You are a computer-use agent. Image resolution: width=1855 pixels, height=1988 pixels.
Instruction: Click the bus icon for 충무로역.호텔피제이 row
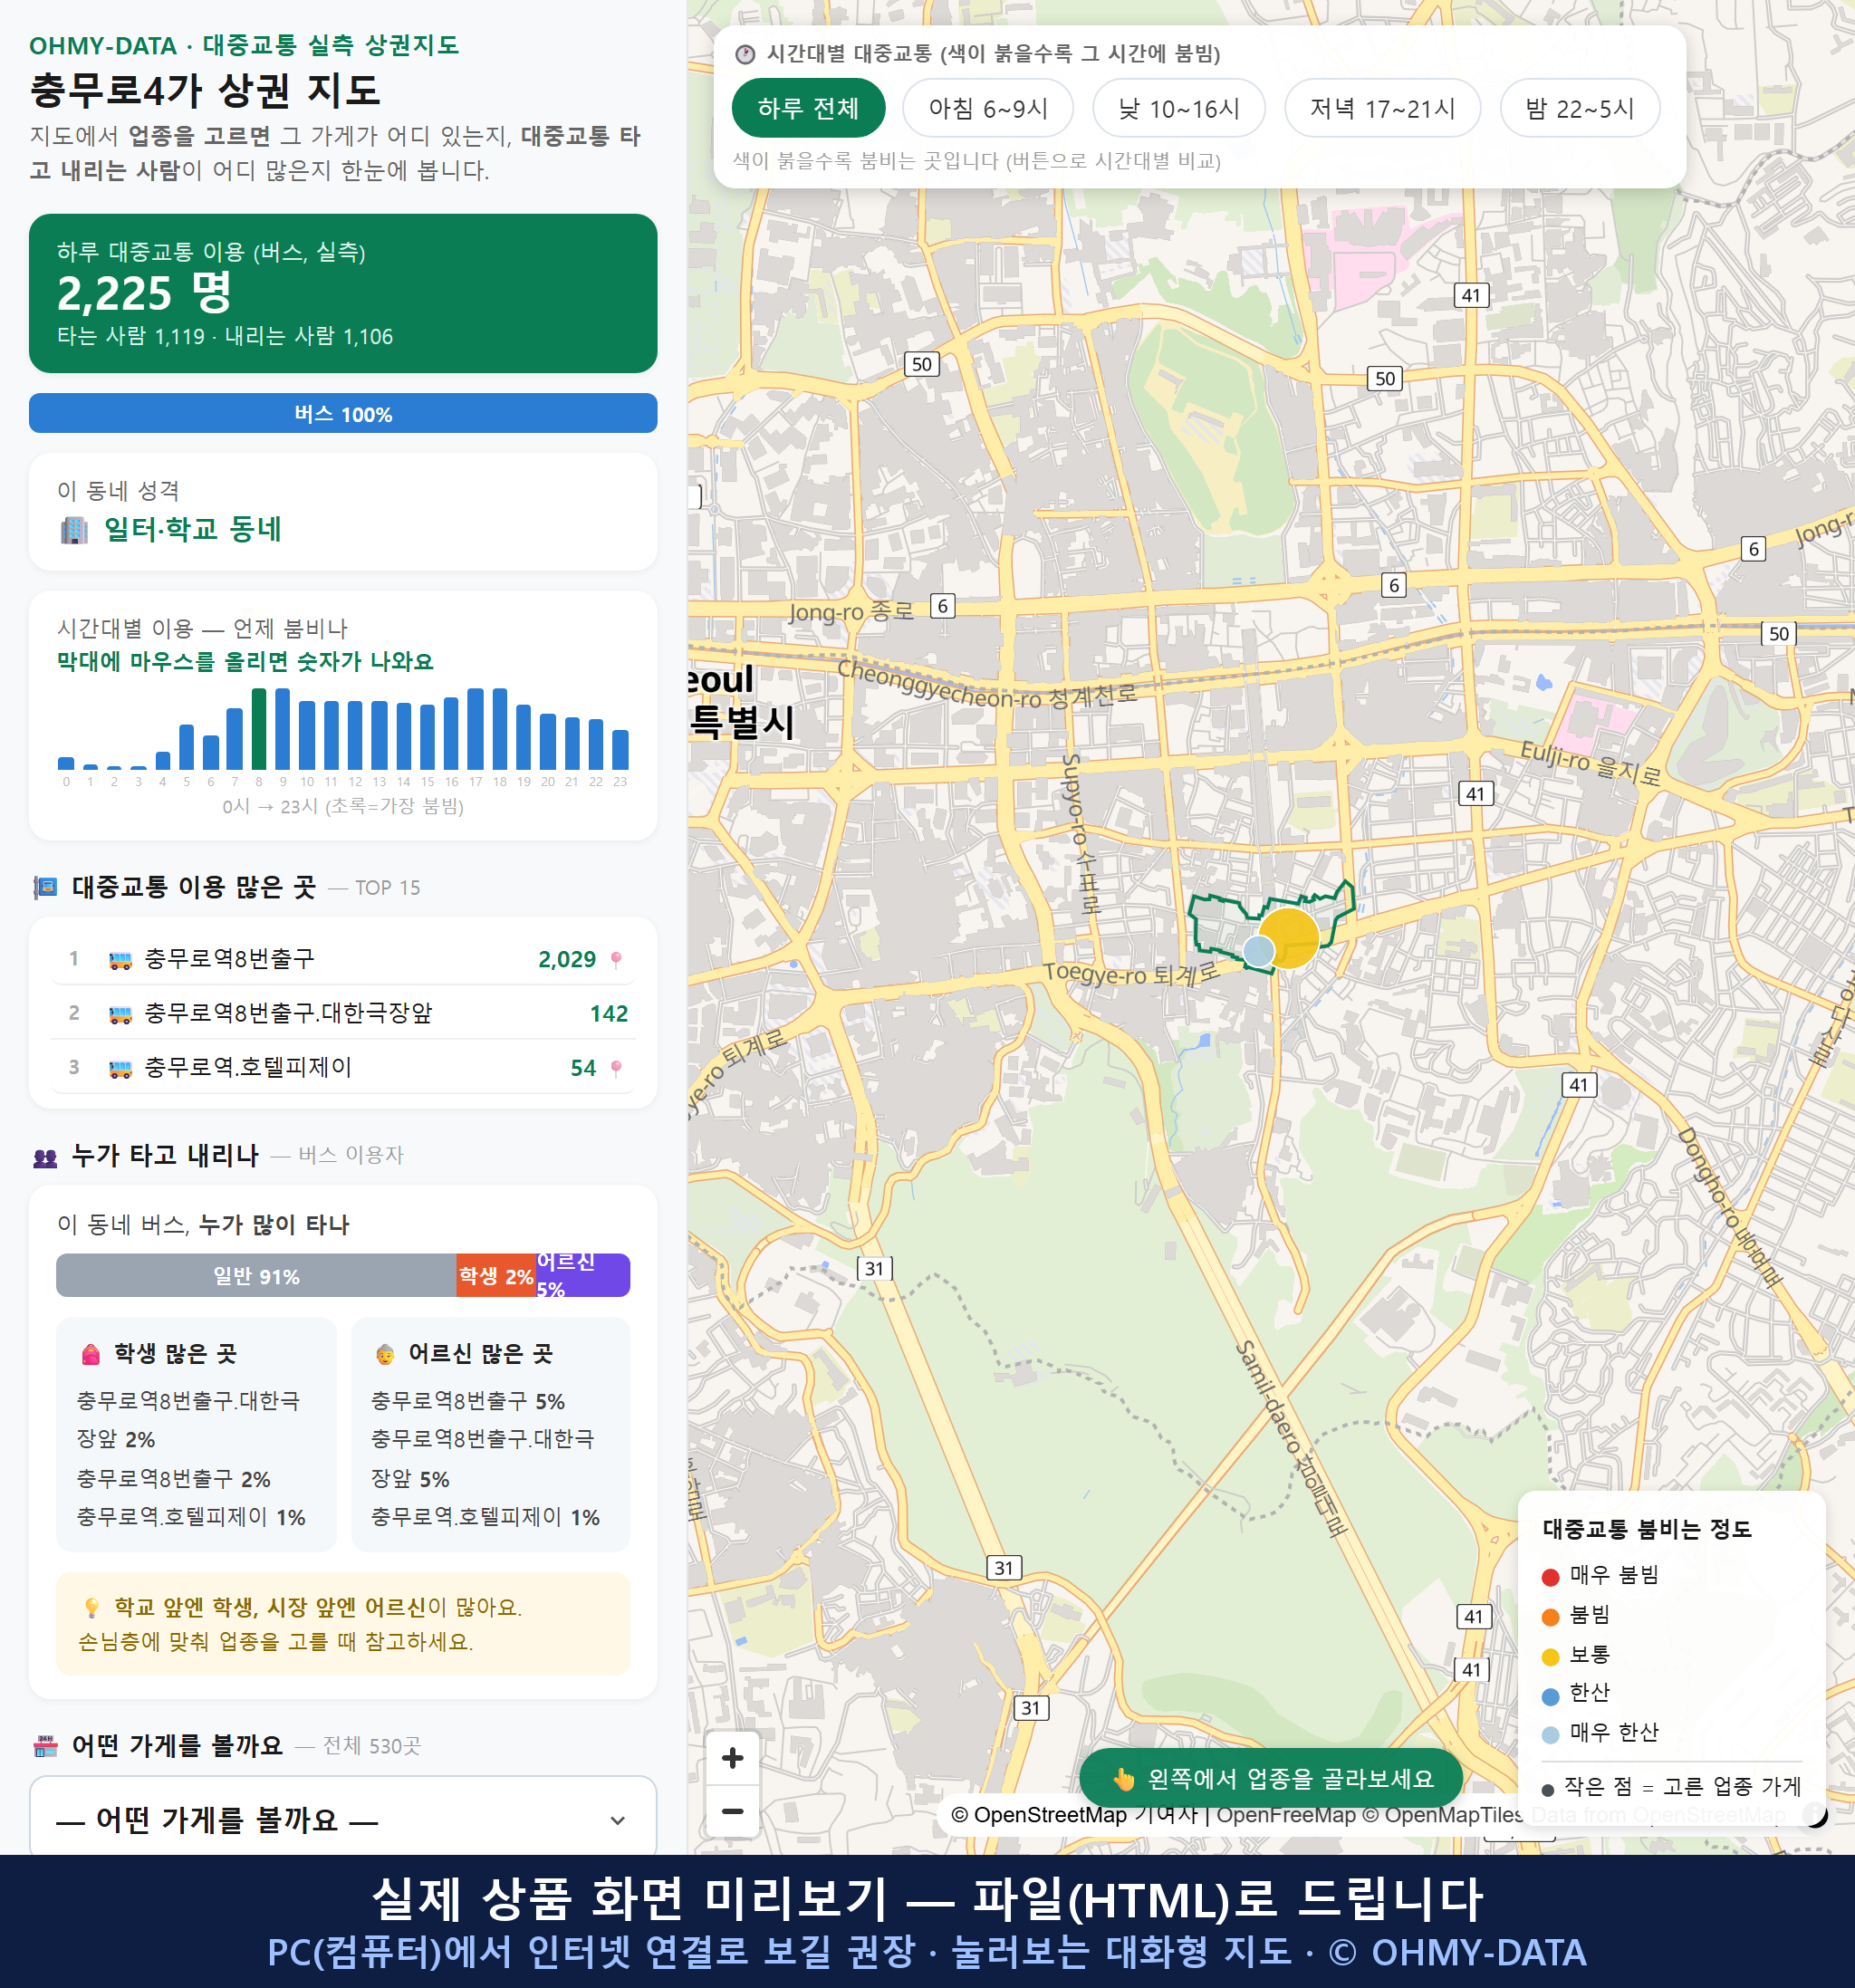(120, 1068)
